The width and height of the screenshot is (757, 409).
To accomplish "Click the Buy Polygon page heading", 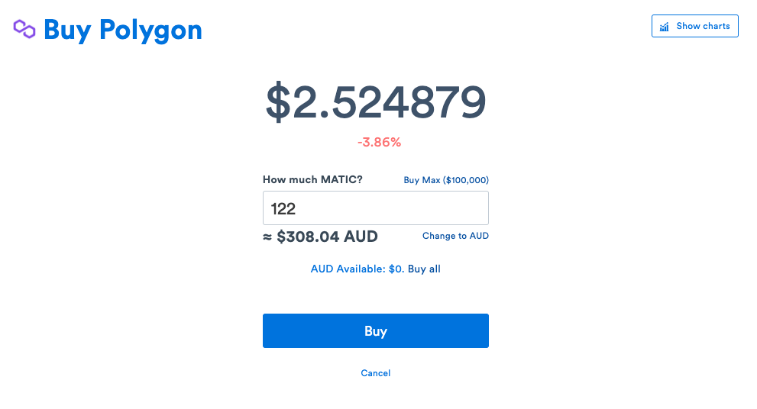I will coord(123,30).
